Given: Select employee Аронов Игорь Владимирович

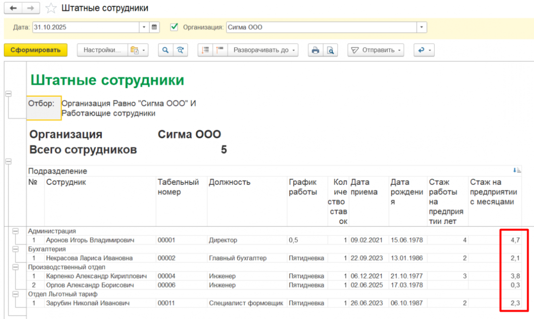Looking at the screenshot, I should [90, 240].
